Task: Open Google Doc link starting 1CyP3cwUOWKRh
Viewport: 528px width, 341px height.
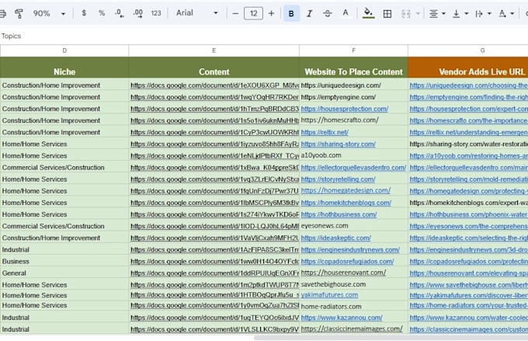Action: pyautogui.click(x=214, y=132)
